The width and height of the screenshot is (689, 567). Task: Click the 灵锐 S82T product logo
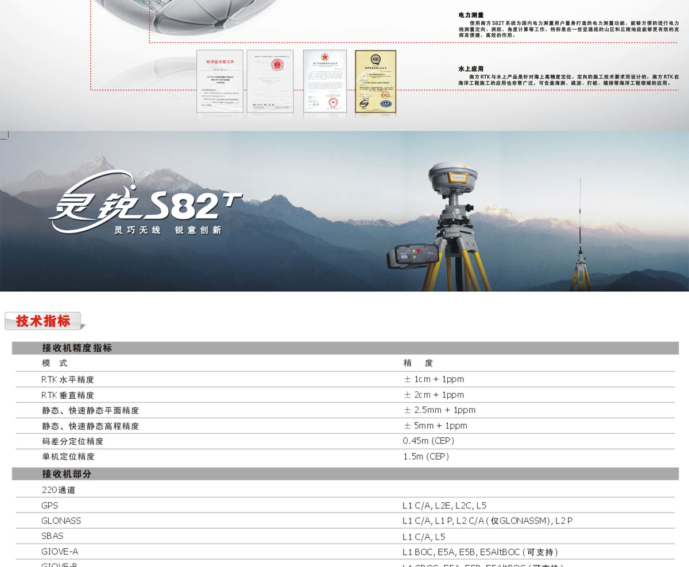pos(146,203)
